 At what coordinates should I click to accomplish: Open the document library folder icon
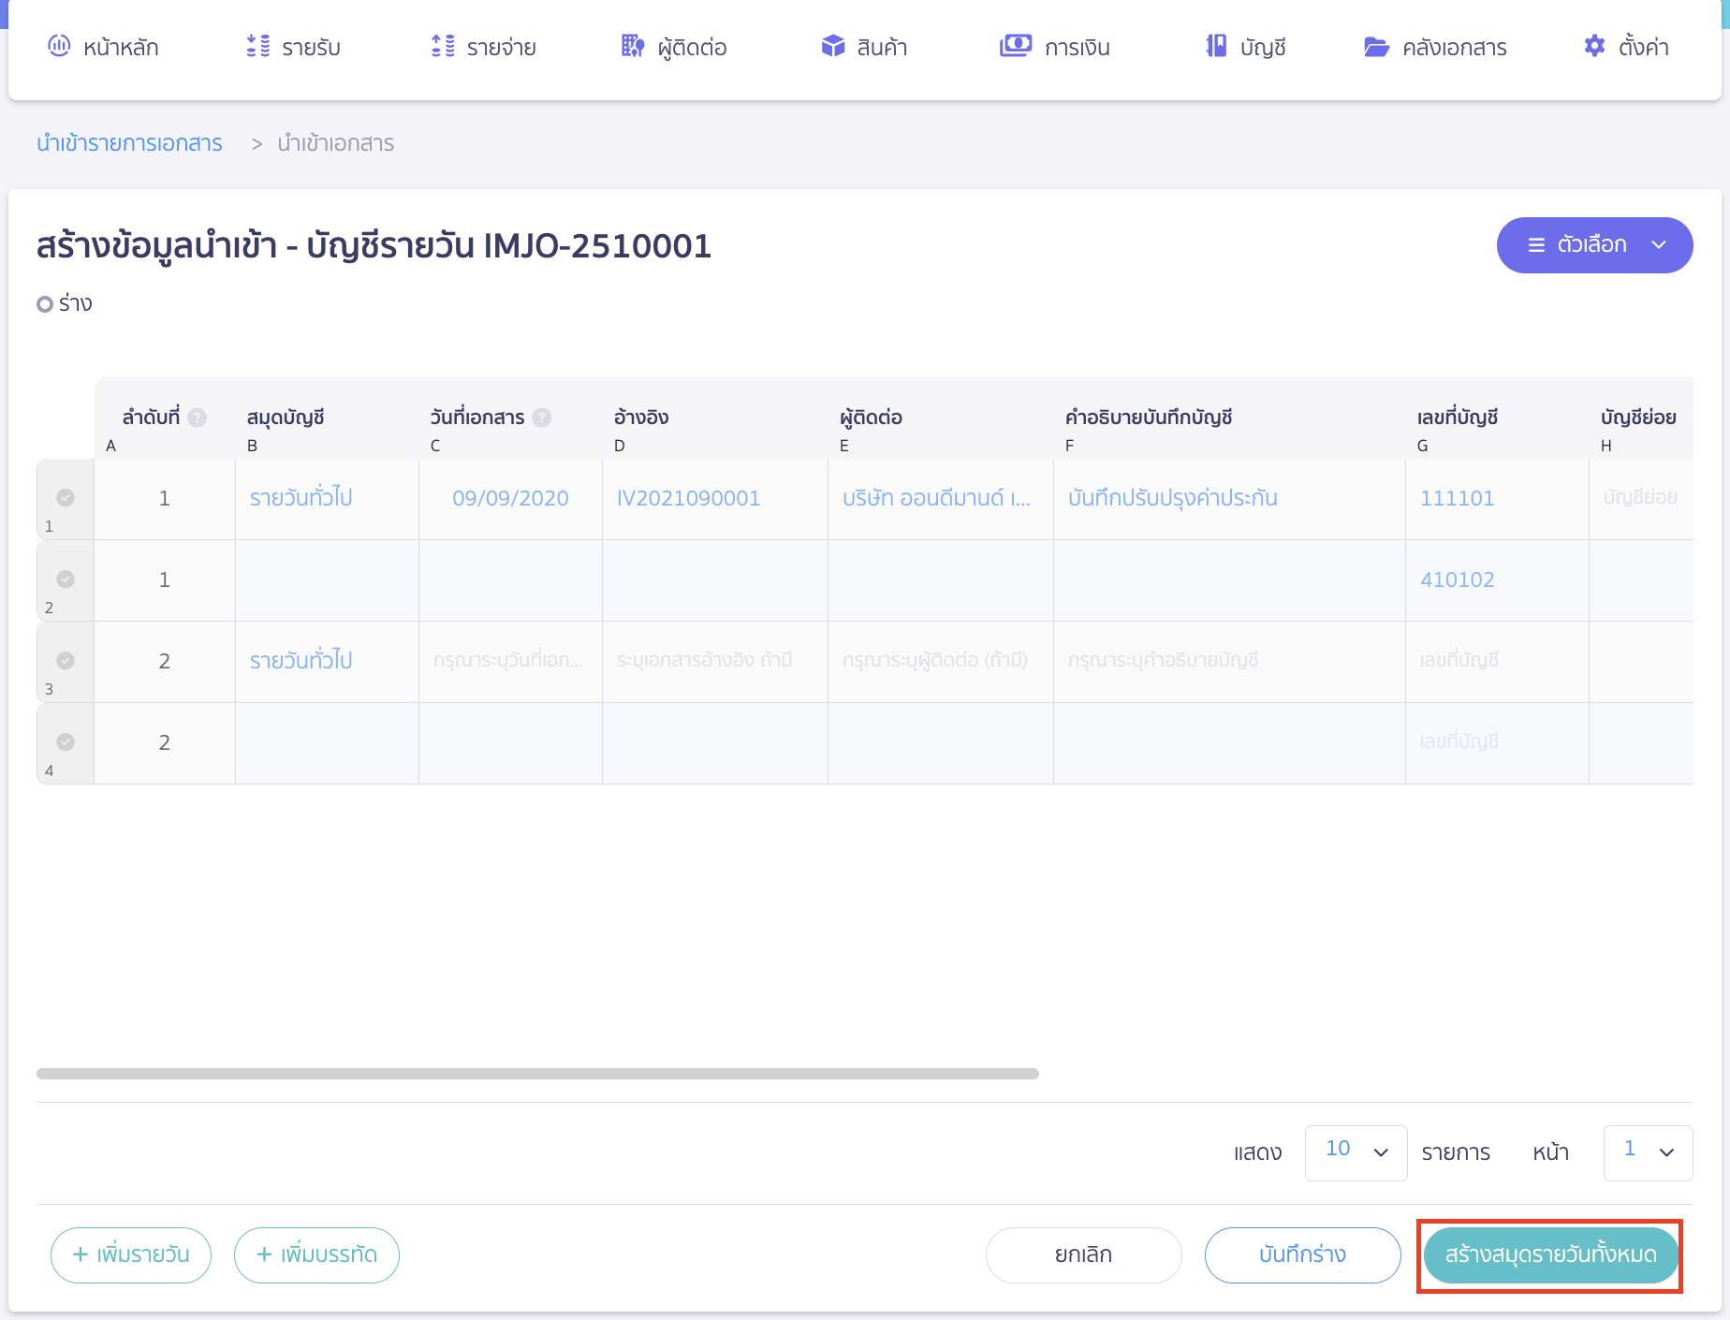click(x=1376, y=47)
